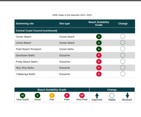Click the table's 'Beach Suitability Grade' column header
The image size is (141, 117).
pyautogui.click(x=99, y=24)
